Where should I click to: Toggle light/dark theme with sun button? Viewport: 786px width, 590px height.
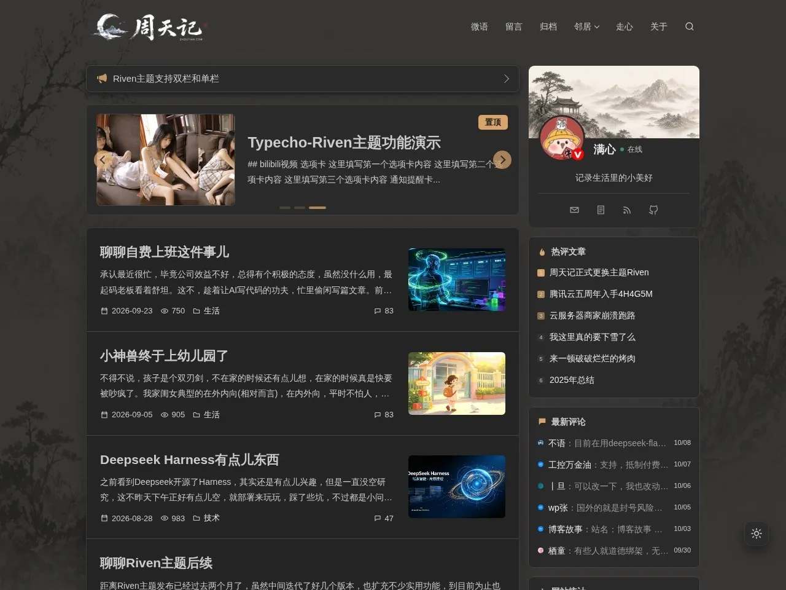coord(757,533)
